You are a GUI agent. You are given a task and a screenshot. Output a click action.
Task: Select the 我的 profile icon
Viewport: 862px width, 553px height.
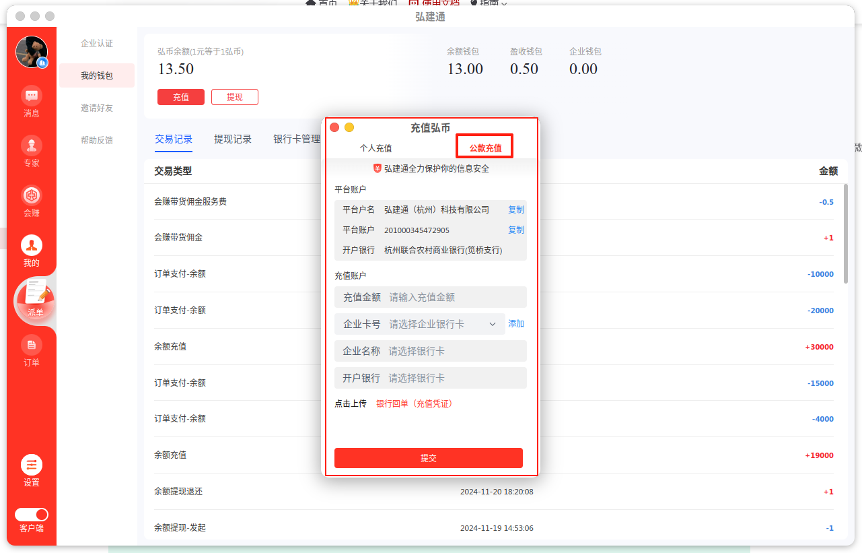[32, 246]
